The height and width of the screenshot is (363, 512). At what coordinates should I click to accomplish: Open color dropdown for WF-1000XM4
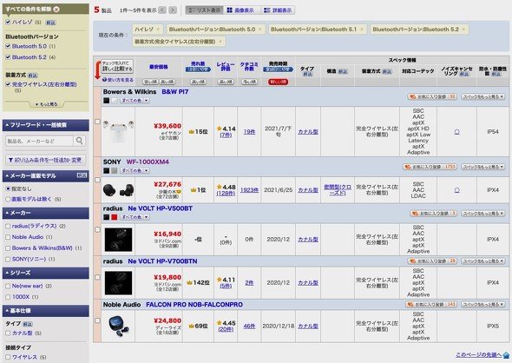135,170
